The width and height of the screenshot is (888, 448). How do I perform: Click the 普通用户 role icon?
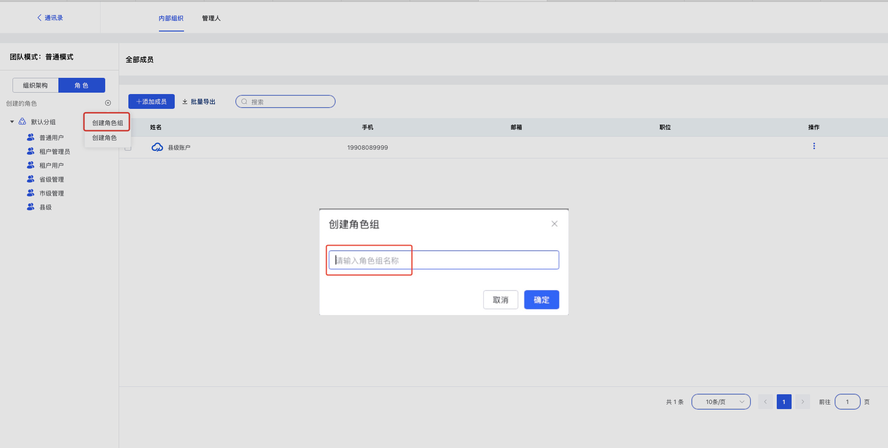click(31, 138)
